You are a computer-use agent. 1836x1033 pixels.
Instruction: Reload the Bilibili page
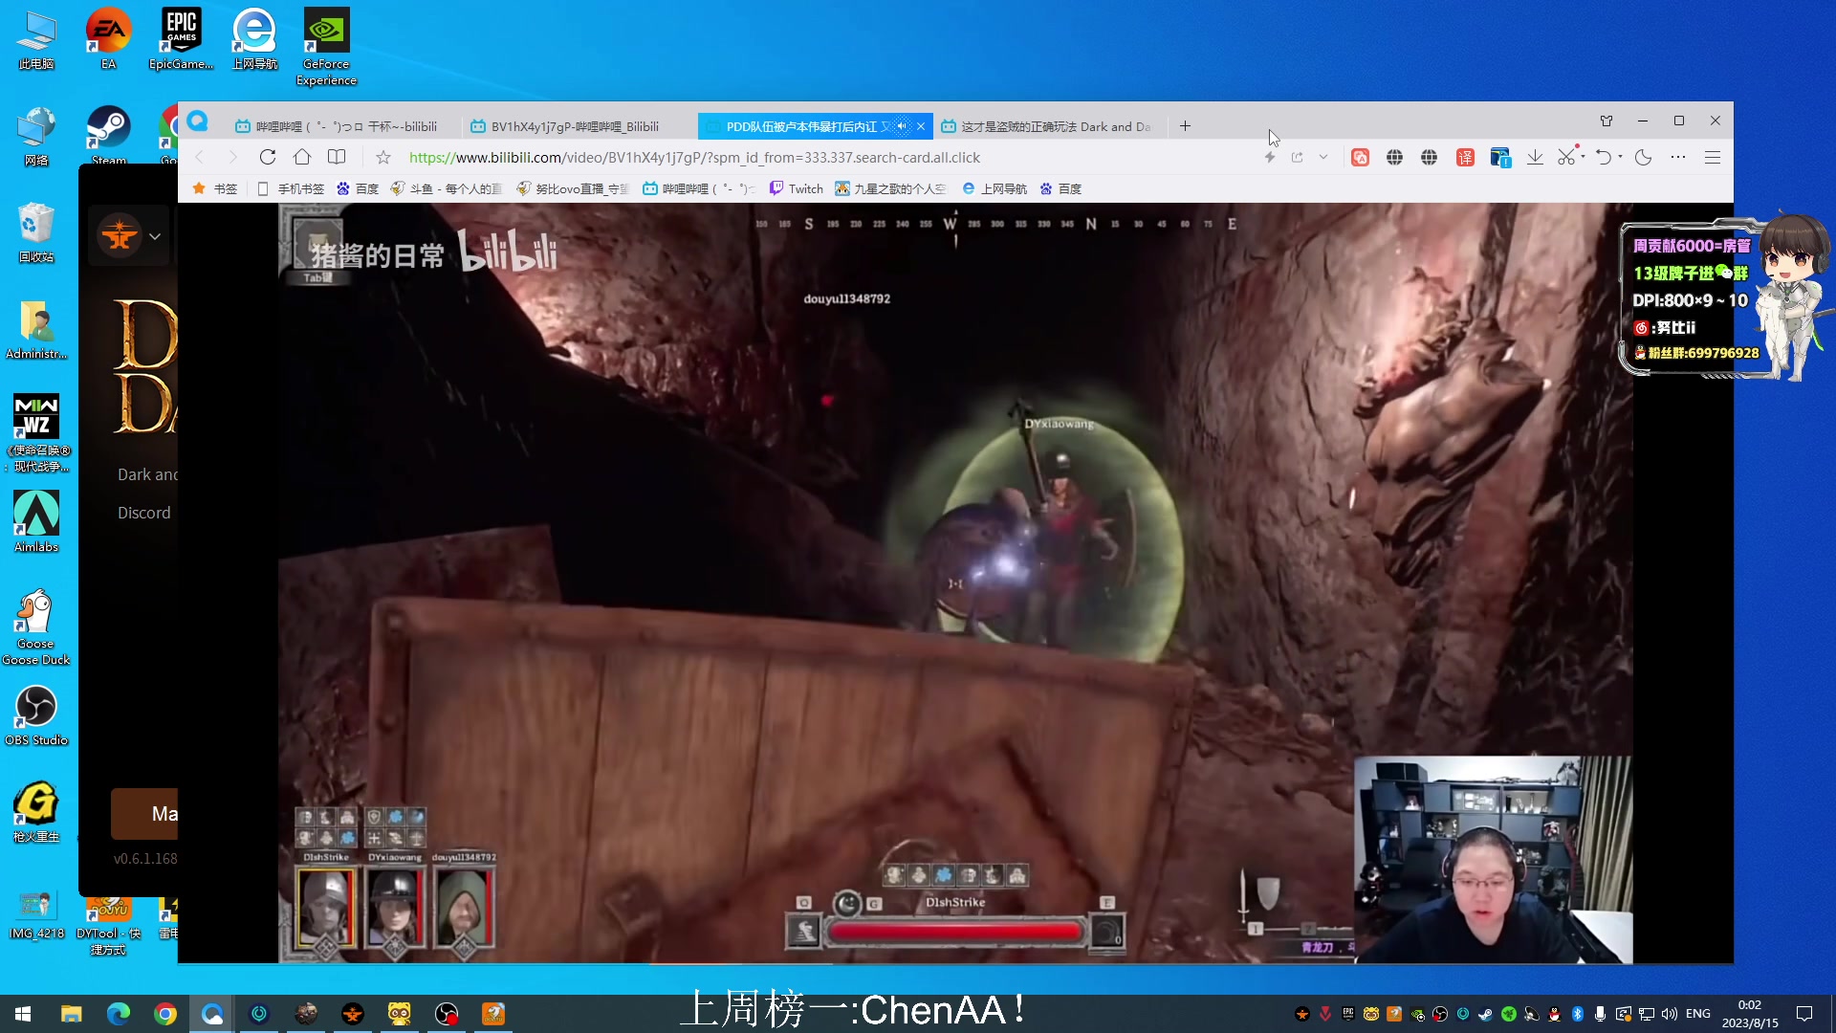pos(268,158)
